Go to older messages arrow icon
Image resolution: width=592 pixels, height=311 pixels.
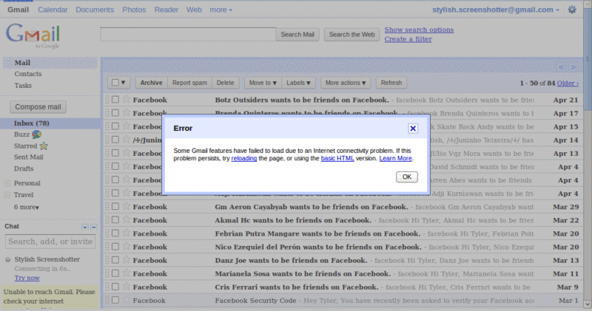pyautogui.click(x=573, y=67)
